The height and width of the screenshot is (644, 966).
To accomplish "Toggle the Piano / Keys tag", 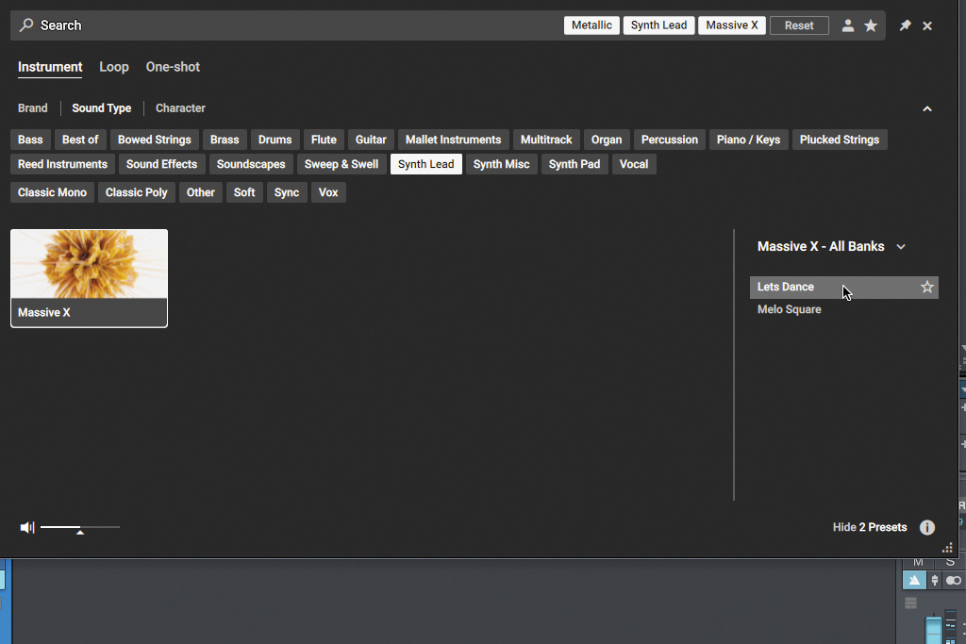I will (748, 140).
